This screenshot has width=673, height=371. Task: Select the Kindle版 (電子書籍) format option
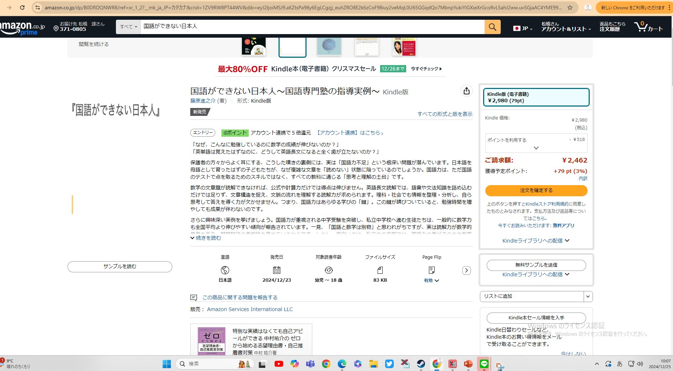536,97
